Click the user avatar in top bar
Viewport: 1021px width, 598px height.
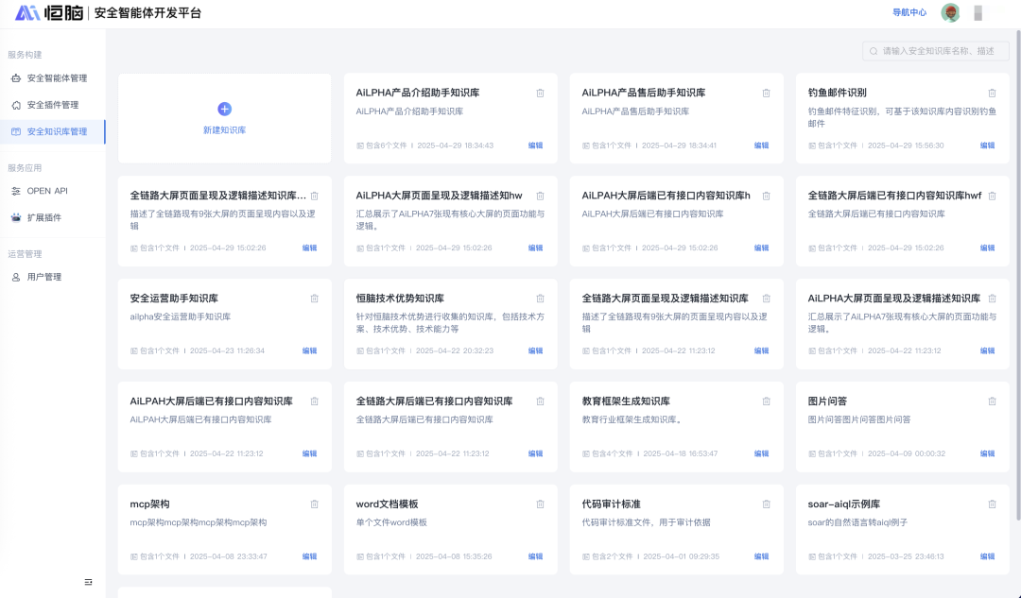(950, 13)
